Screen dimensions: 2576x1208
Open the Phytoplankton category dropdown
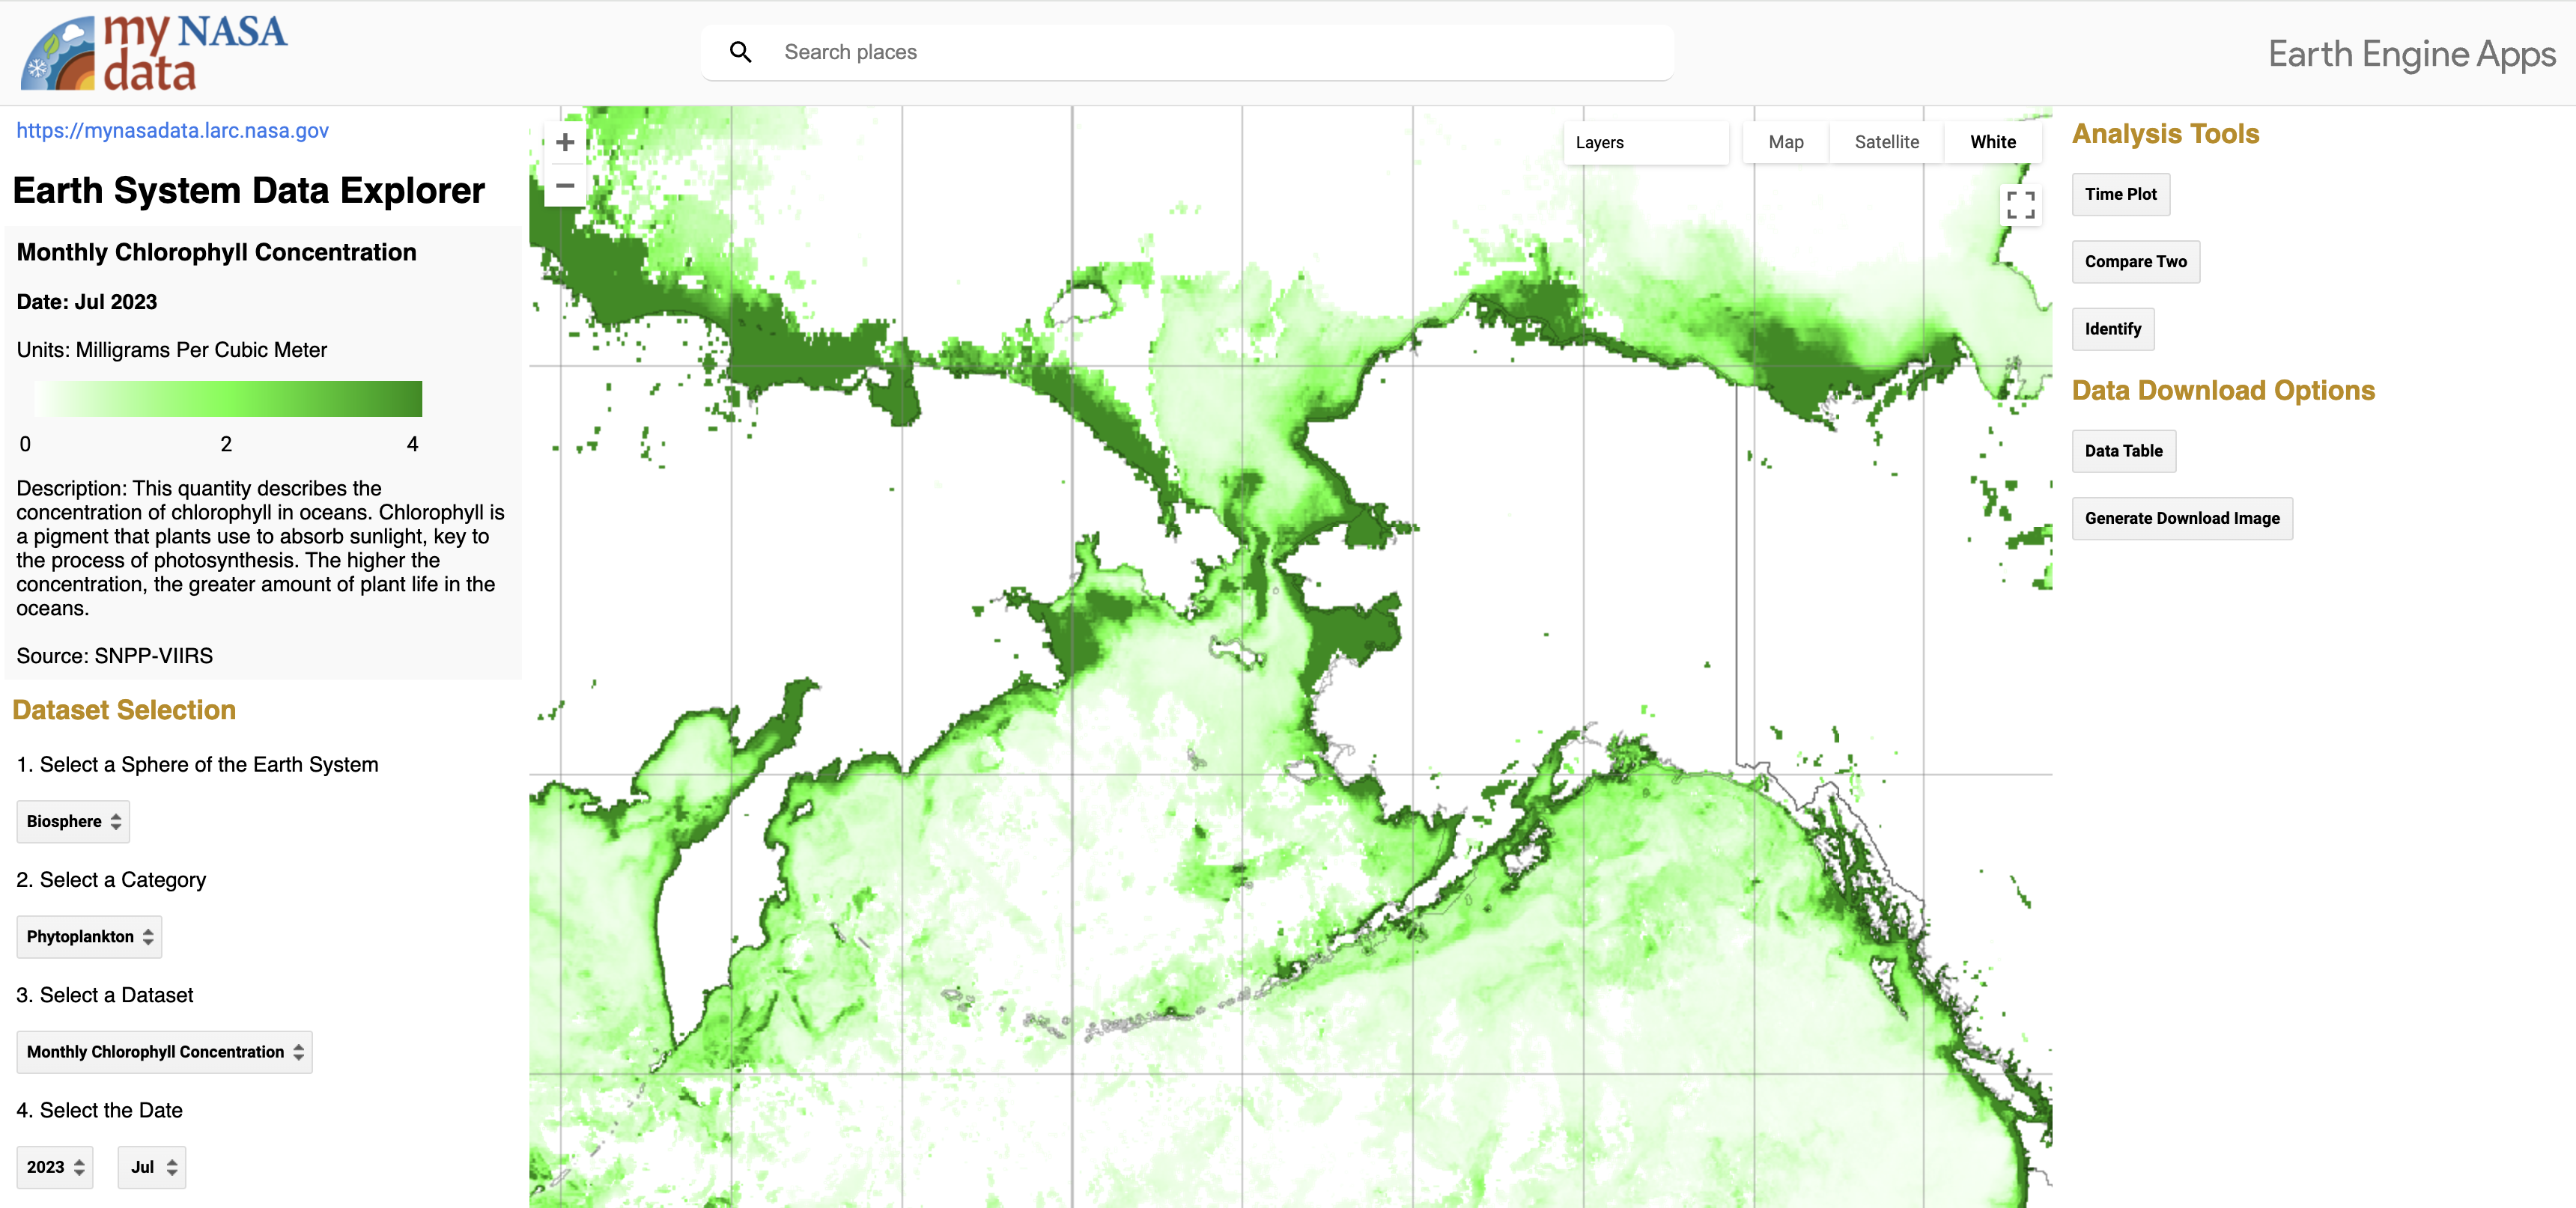pos(88,936)
